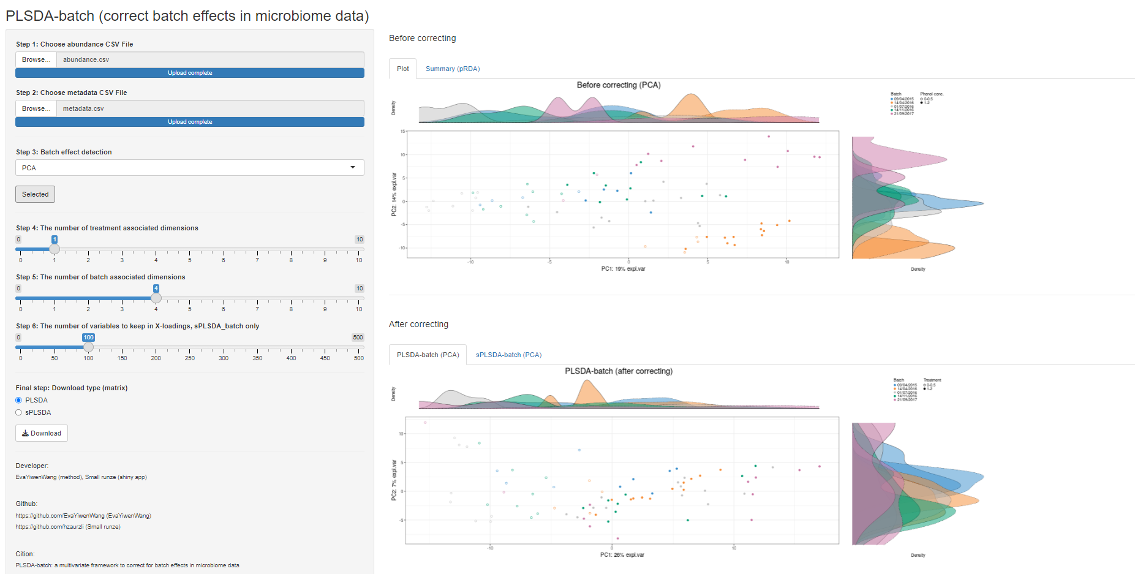
Task: Click the batch associated dimensions slider handle
Action: click(x=156, y=298)
